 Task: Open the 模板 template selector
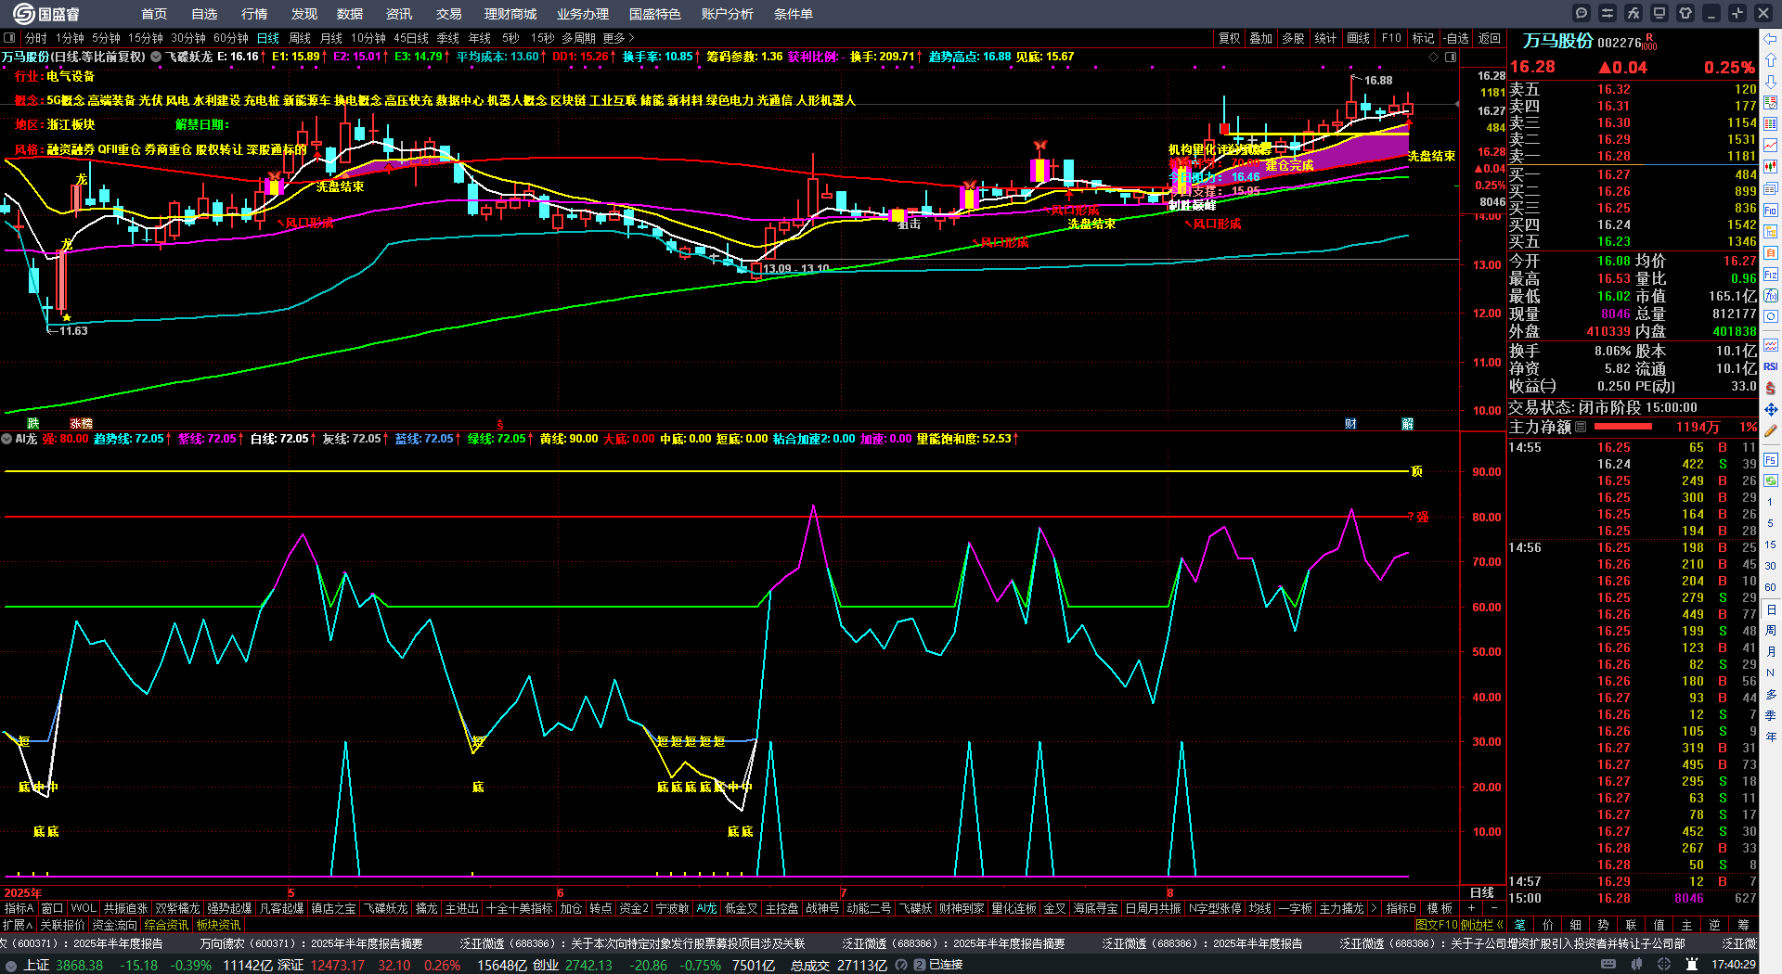coord(1440,908)
